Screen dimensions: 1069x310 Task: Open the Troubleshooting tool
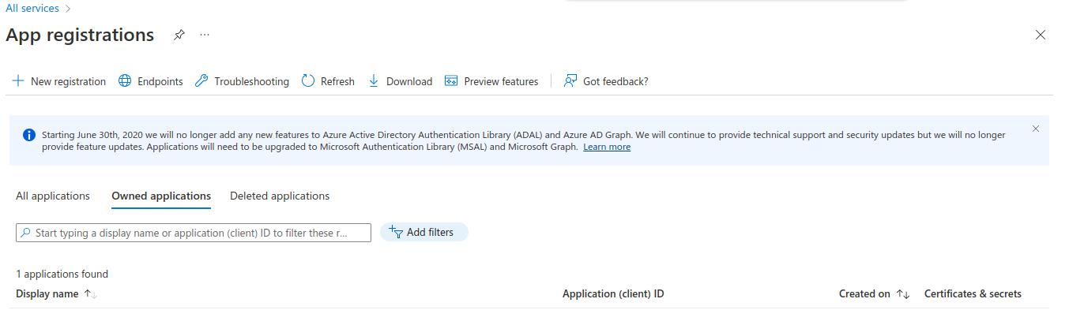click(242, 81)
